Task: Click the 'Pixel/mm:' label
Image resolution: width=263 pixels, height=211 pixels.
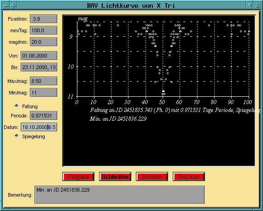Action: click(18, 19)
